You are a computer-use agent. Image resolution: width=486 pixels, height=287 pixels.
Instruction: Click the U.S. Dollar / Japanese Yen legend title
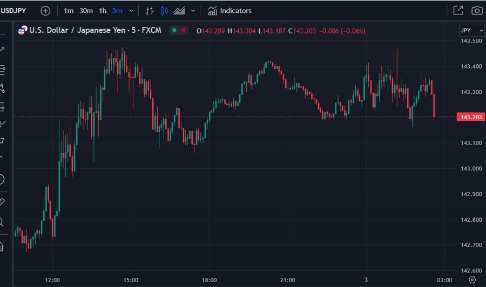point(95,30)
